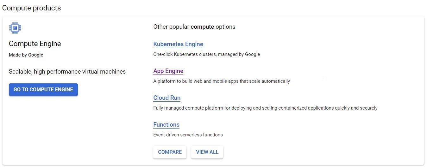
Task: Click the Event-driven serverless functions text
Action: coord(188,135)
